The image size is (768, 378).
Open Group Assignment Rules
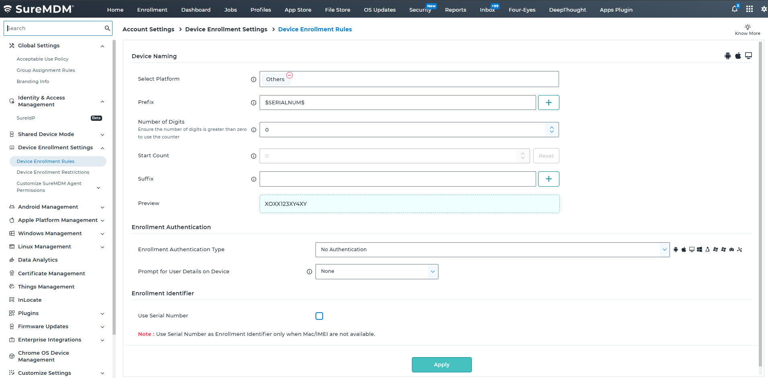tap(46, 70)
